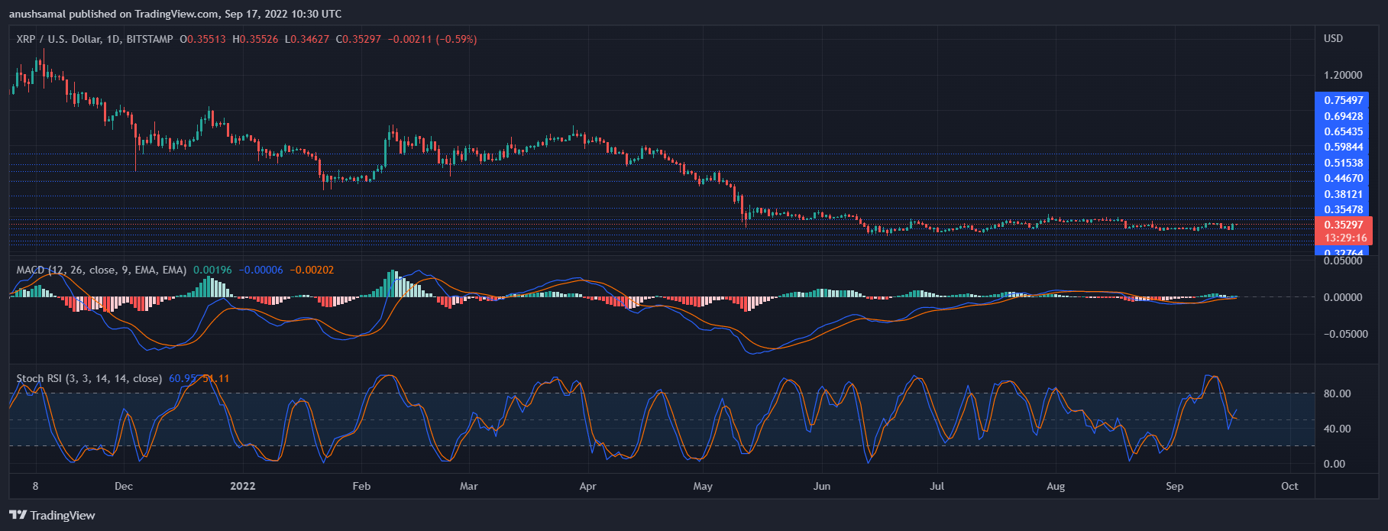Click the open price O0.35513 value

202,39
